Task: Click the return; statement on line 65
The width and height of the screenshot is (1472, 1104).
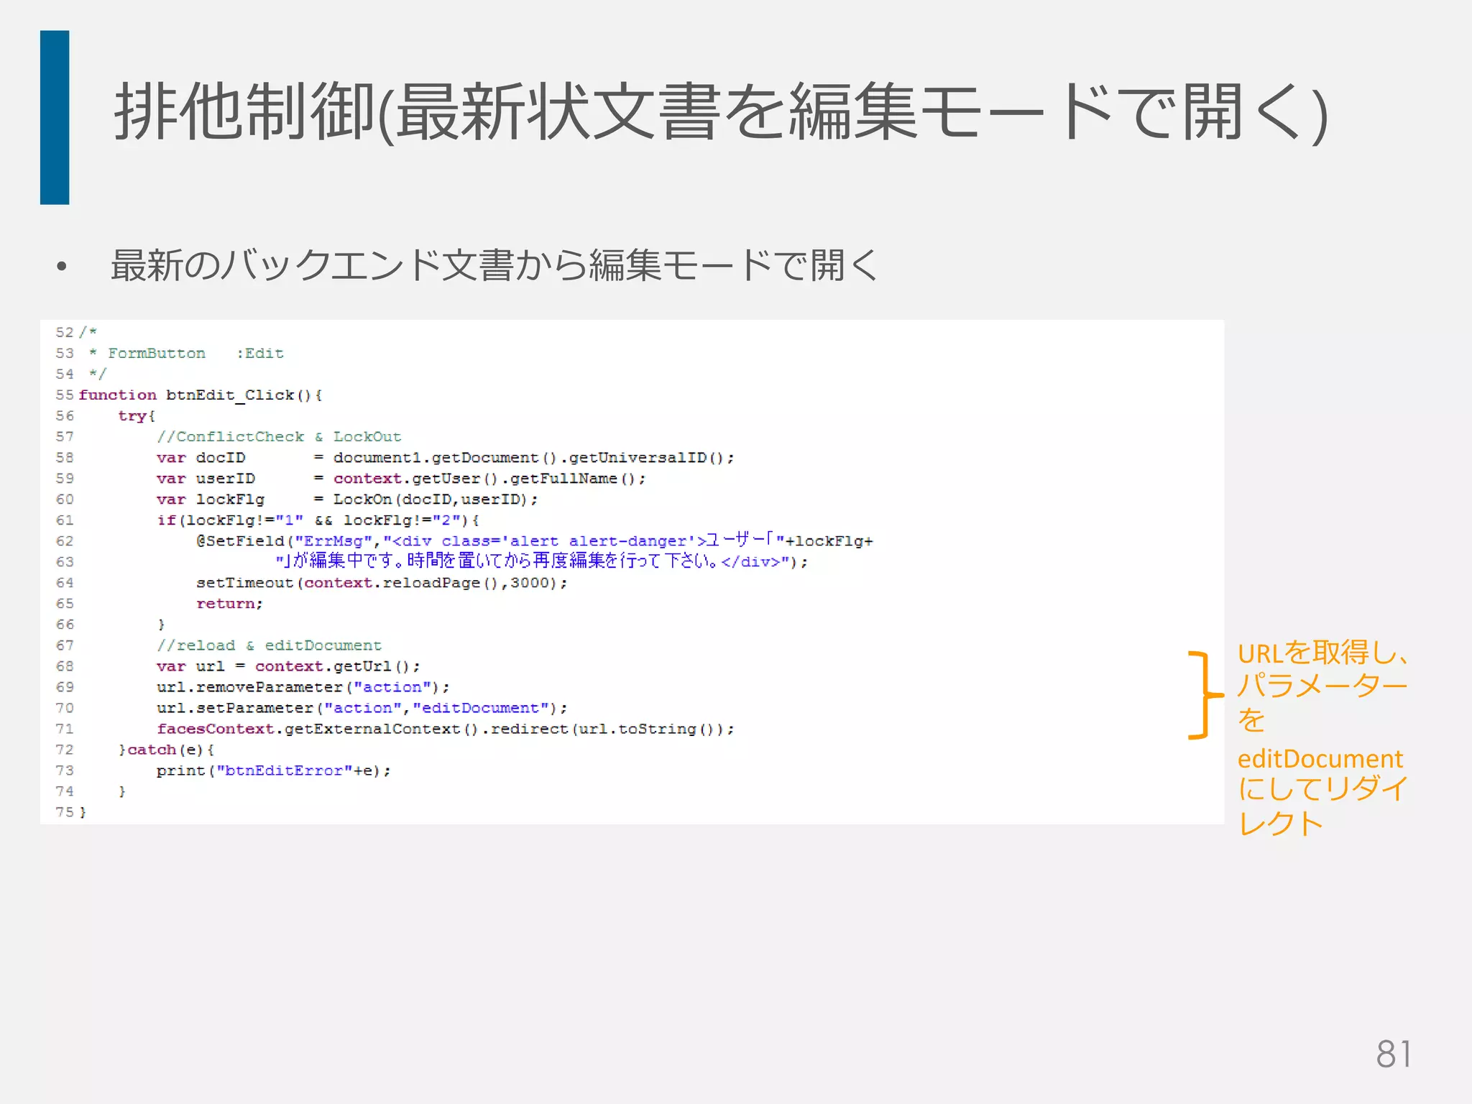Action: (x=230, y=604)
